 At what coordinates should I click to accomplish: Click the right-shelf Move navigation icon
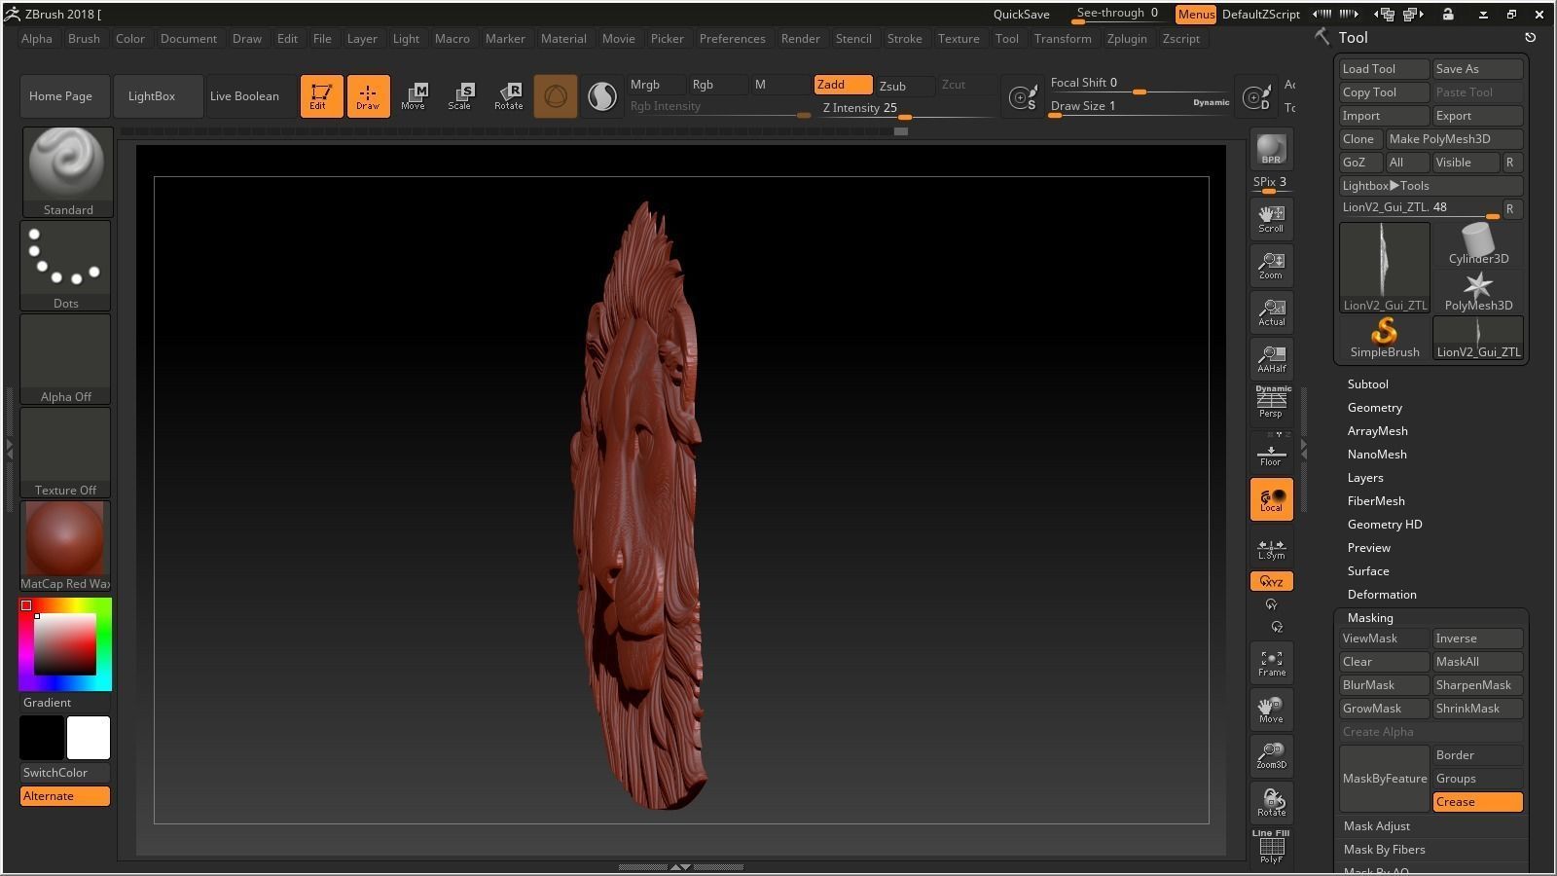point(1271,710)
